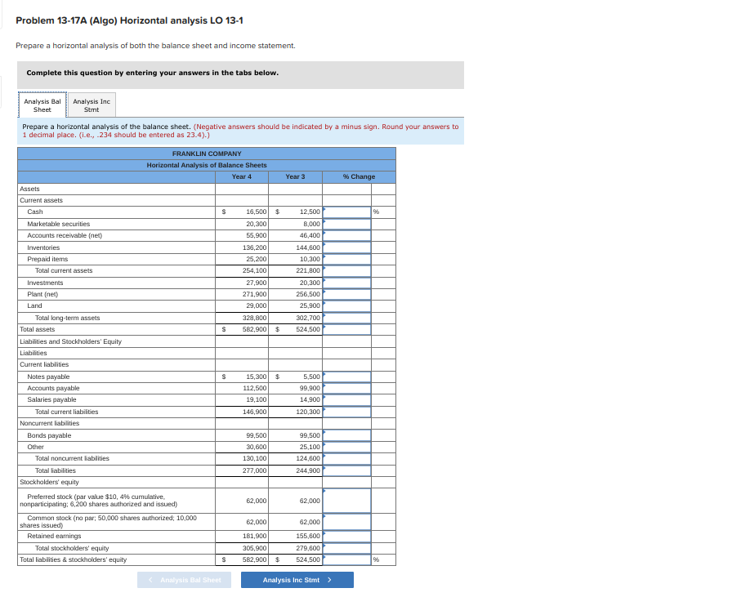Click Inventories % Change input field
The width and height of the screenshot is (746, 606).
click(x=346, y=247)
